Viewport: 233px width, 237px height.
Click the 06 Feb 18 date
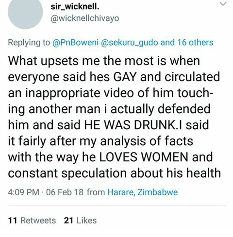pyautogui.click(x=65, y=192)
